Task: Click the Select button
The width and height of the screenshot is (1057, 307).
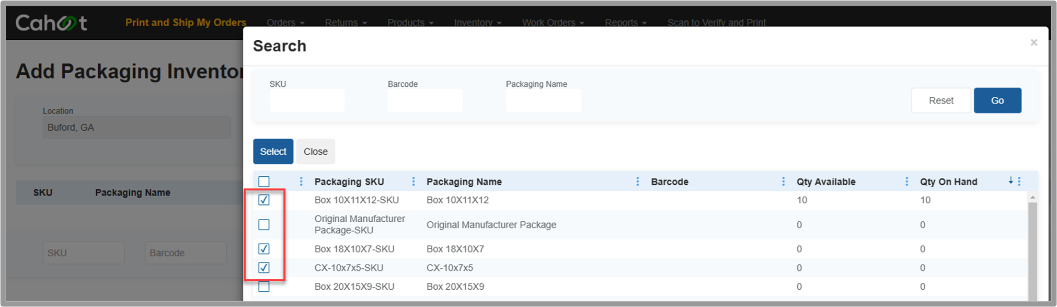Action: click(273, 152)
